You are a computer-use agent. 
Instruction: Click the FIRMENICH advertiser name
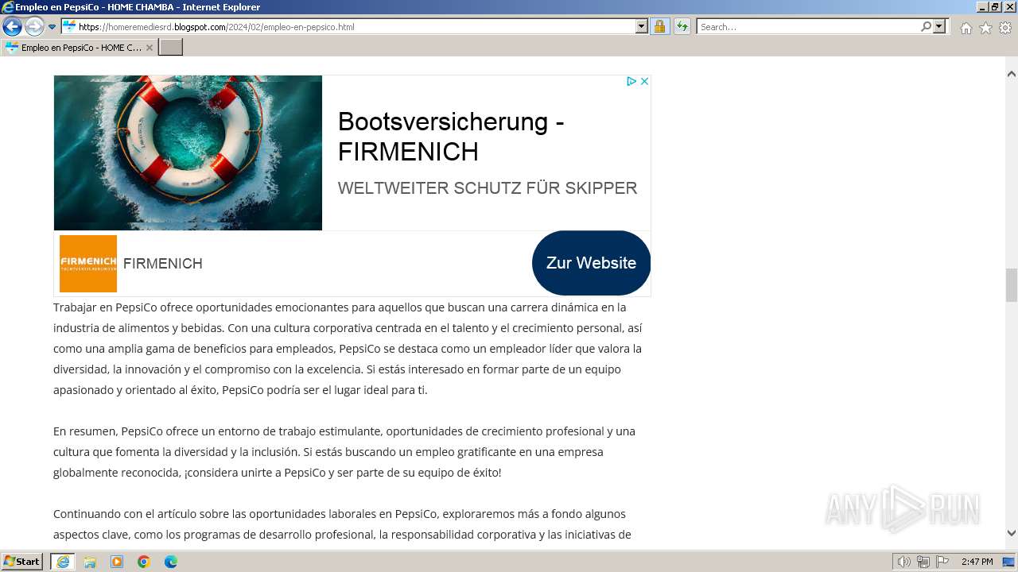coord(163,264)
